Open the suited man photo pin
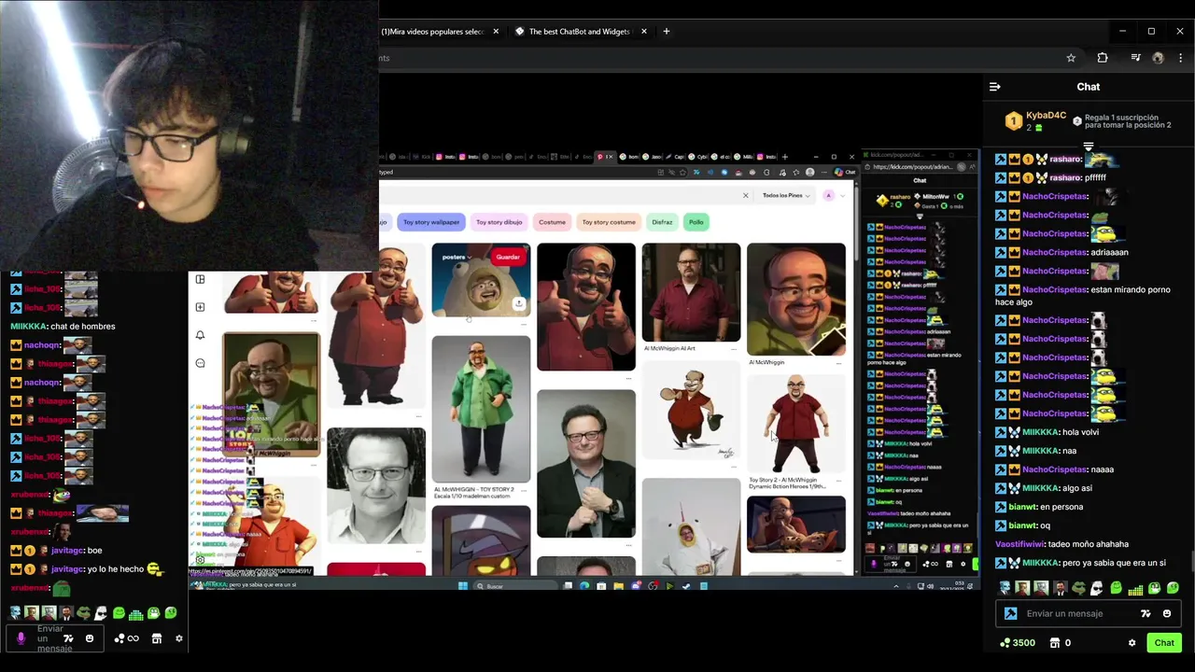This screenshot has height=672, width=1195. 585,464
